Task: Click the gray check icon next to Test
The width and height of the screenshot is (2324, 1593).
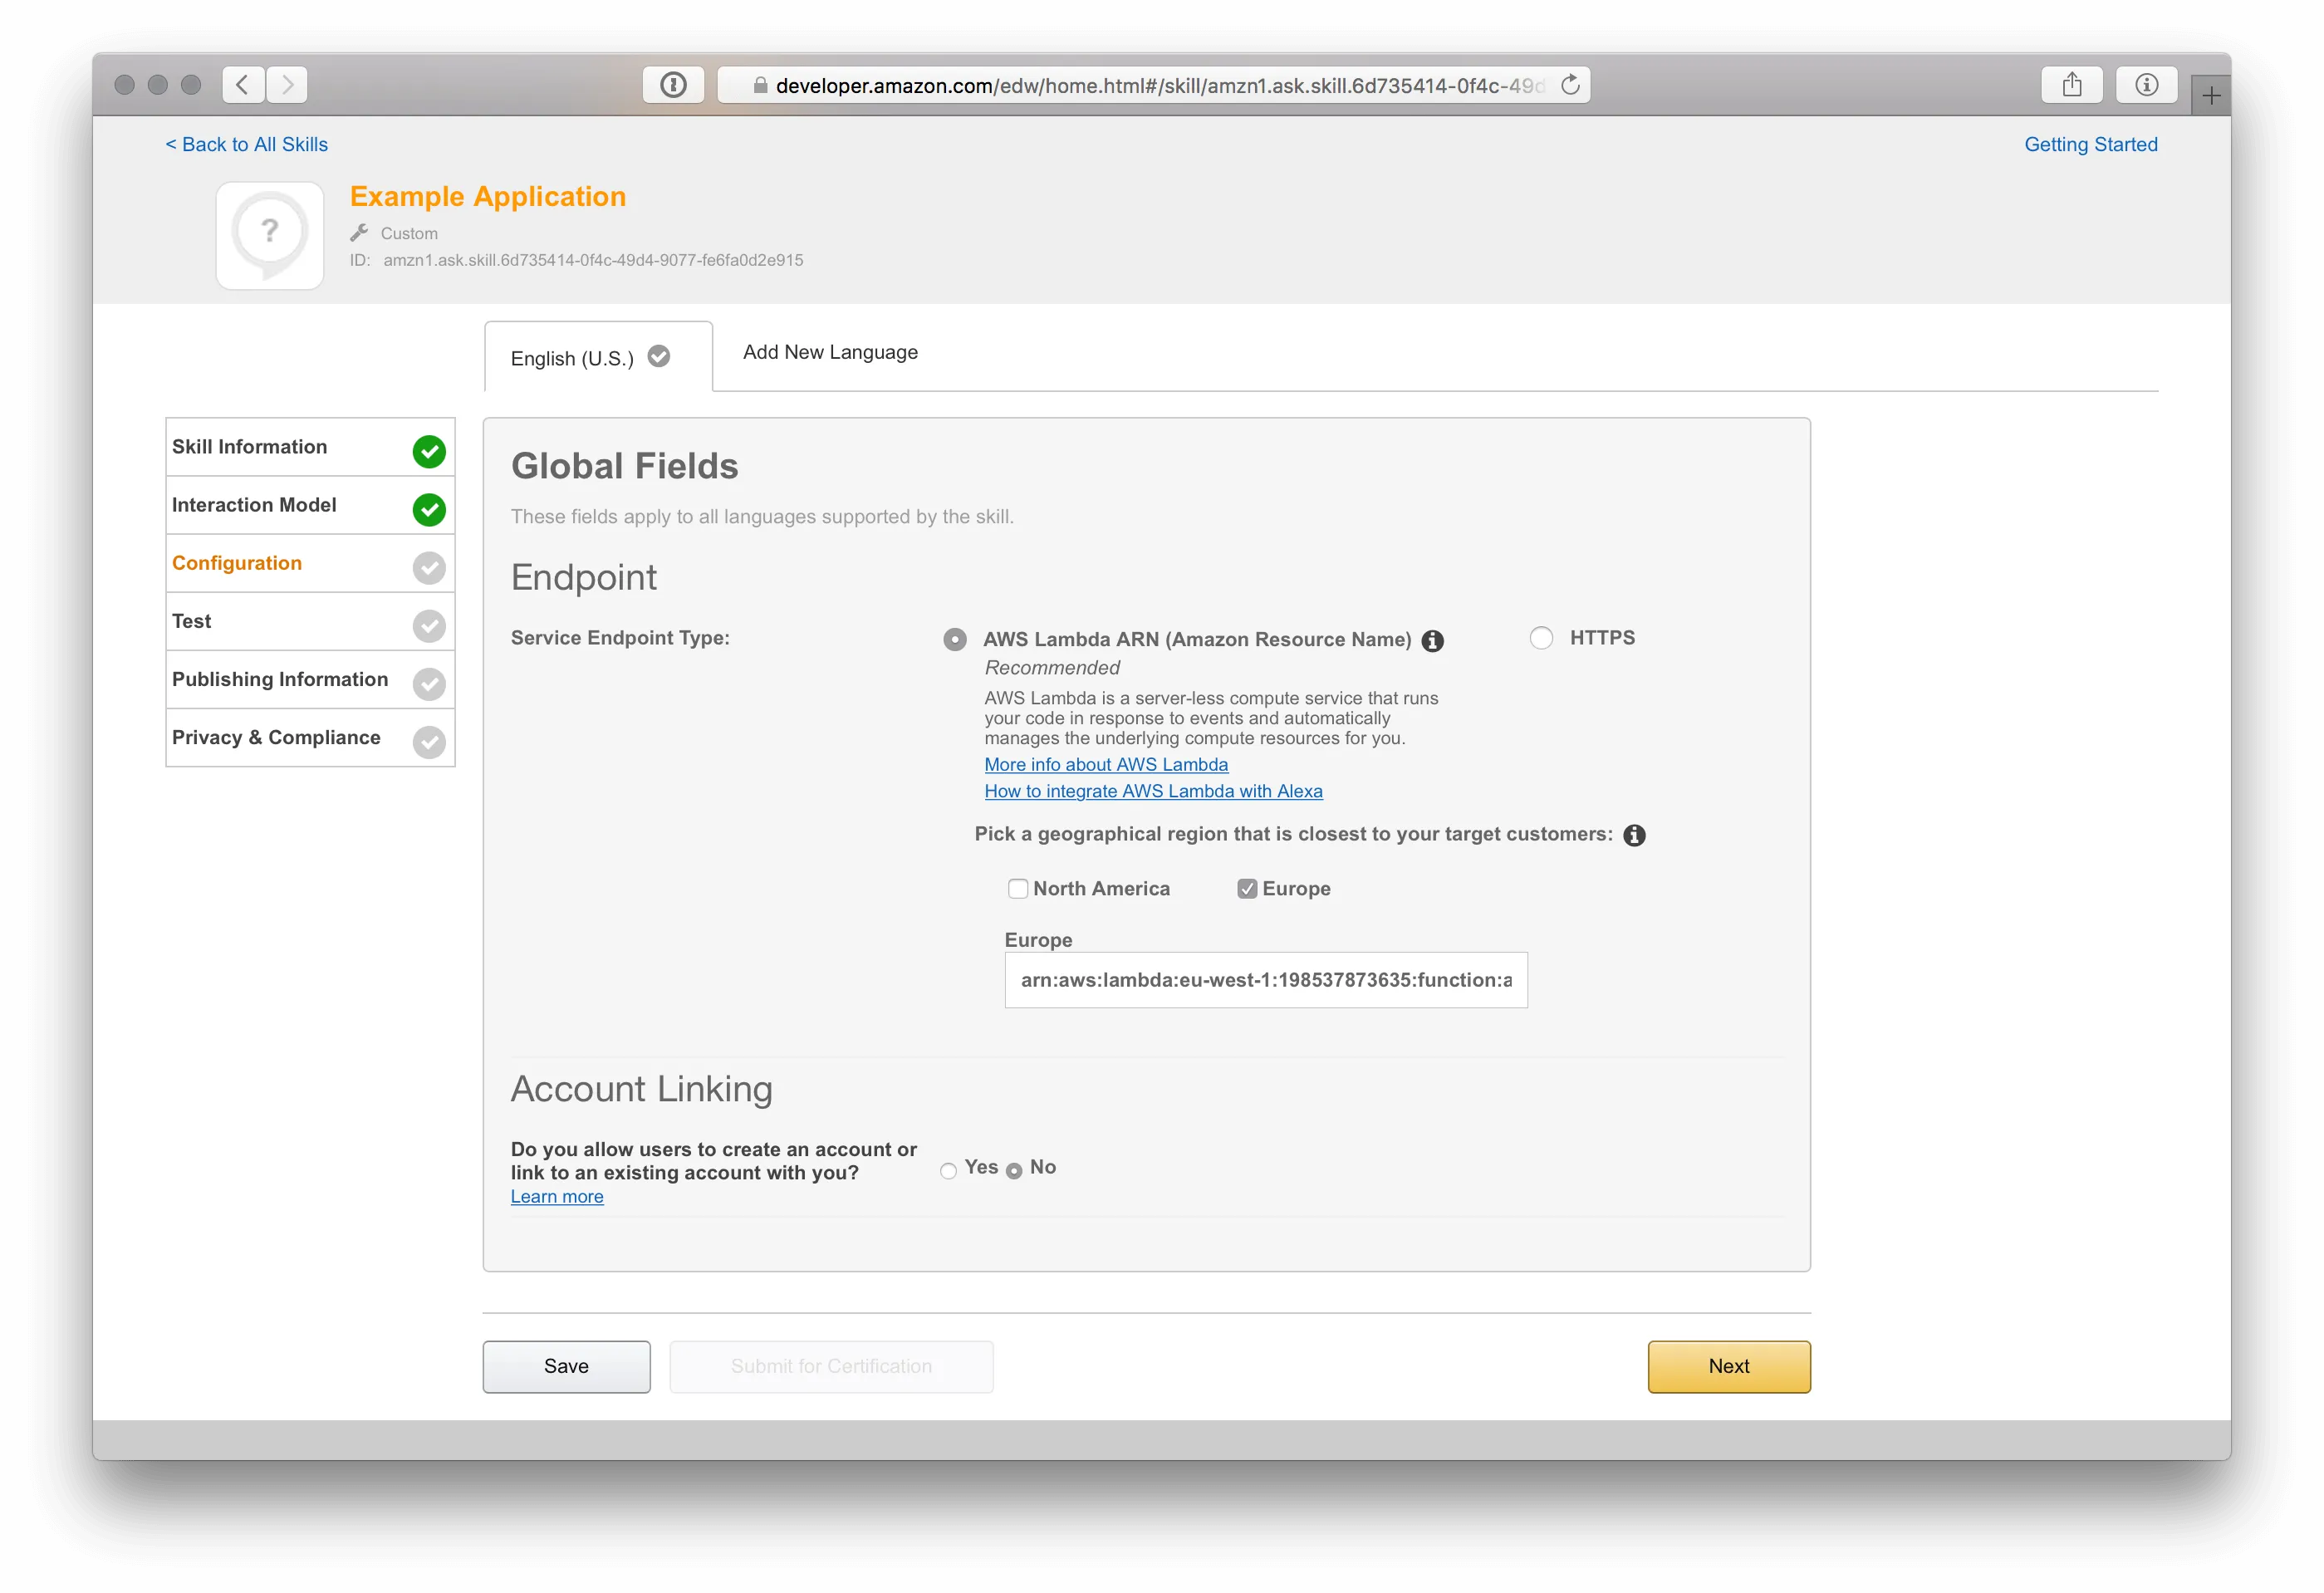Action: [x=429, y=626]
